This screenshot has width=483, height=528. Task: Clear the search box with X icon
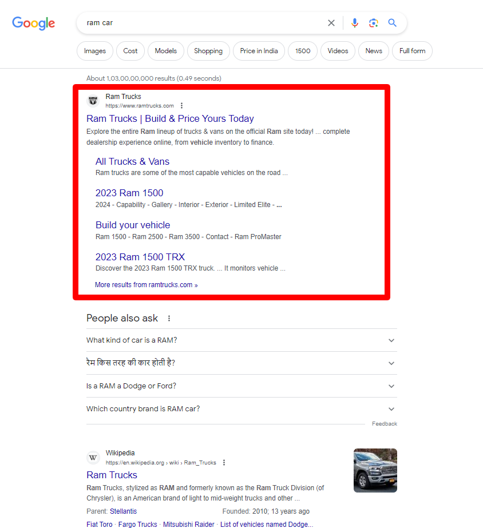coord(331,23)
